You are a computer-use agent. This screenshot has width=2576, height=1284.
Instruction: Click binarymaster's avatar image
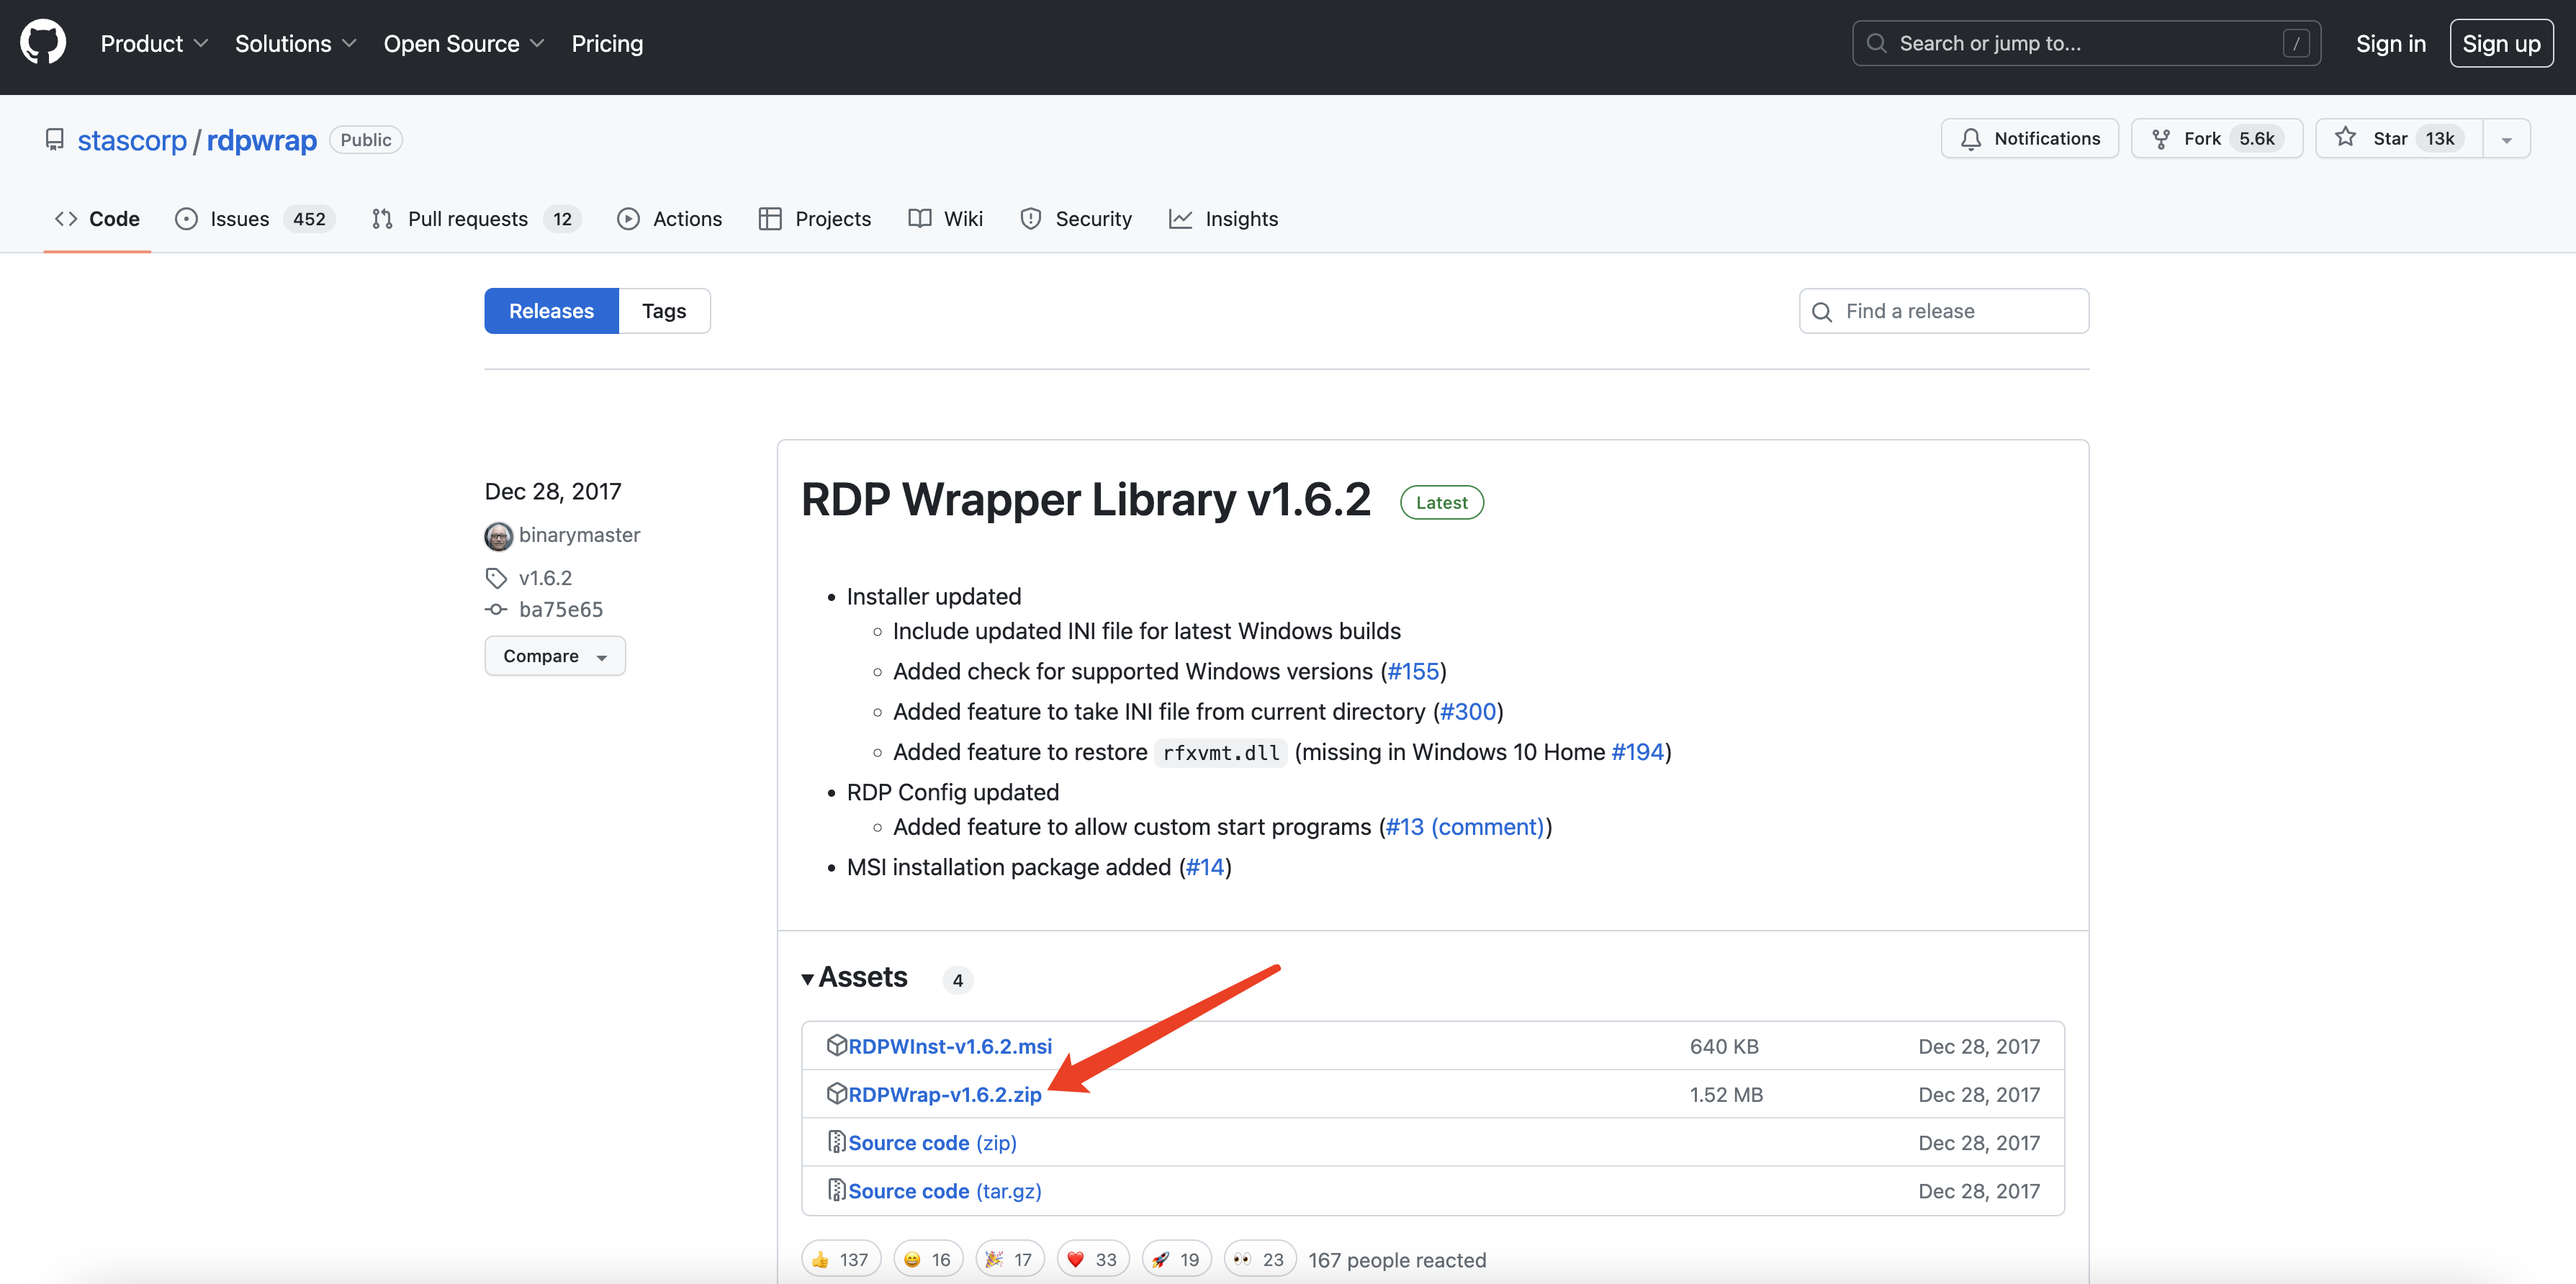pos(498,536)
